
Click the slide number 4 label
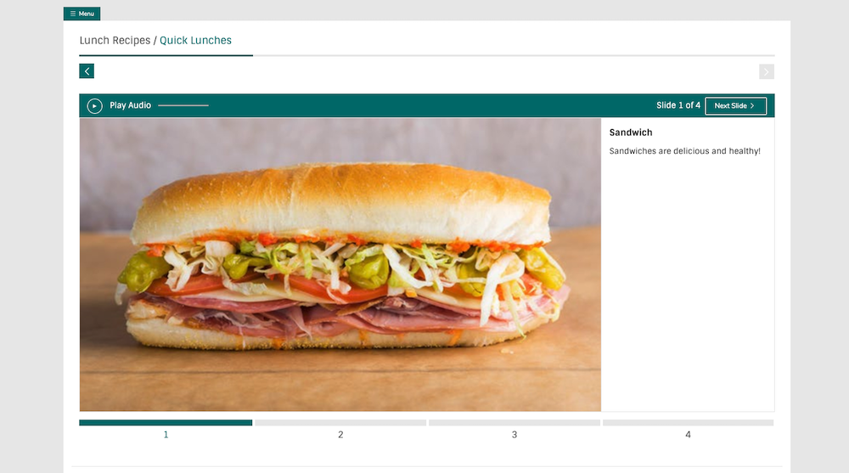[689, 435]
